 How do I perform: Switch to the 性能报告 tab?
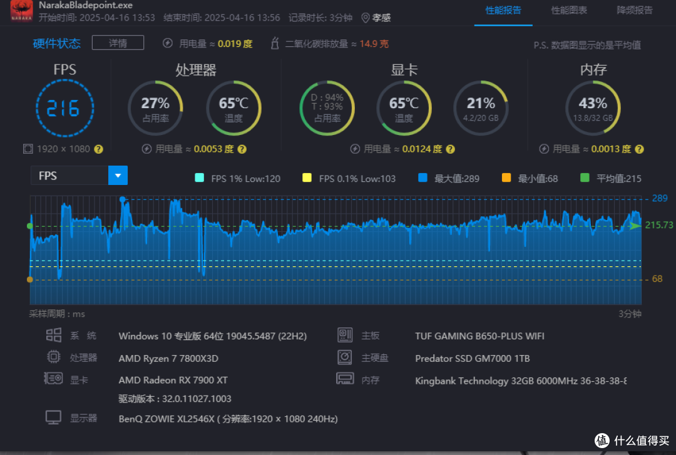pos(503,11)
